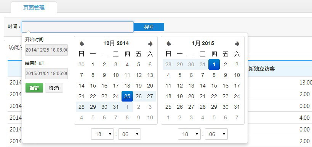
Task: Pick December 13 in the 2014 calendar
Action: (x=150, y=75)
